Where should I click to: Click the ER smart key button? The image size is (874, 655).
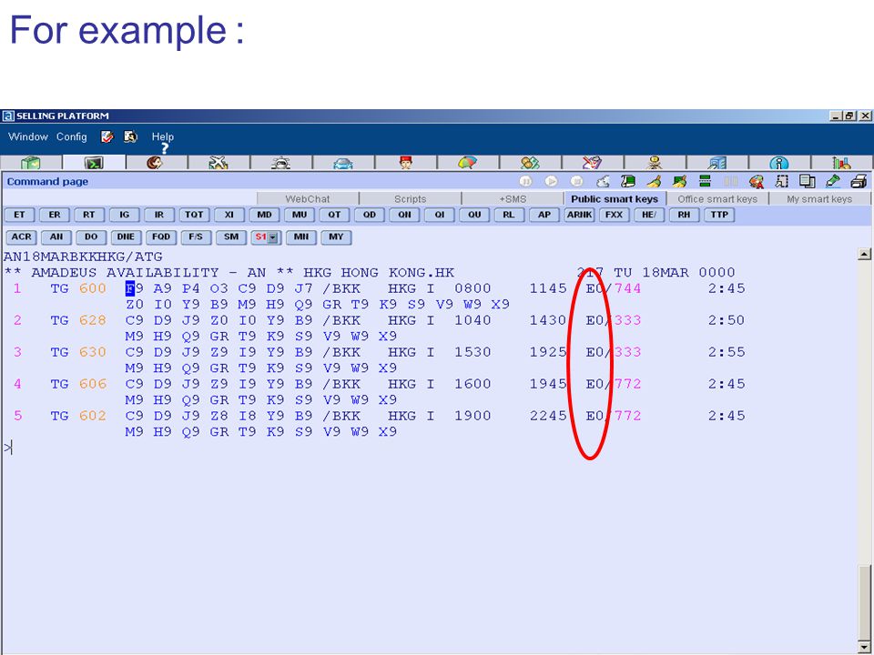pos(55,215)
